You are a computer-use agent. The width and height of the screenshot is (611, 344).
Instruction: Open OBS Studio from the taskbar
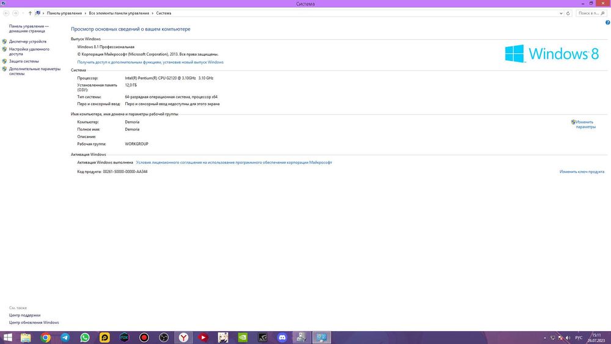164,337
